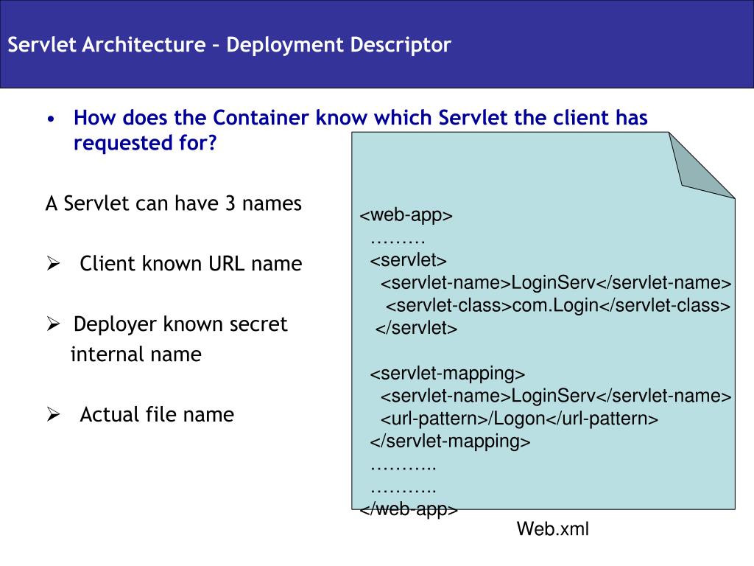This screenshot has height=566, width=754.
Task: Click the arrow bullet before Deployer known secret
Action: click(53, 324)
